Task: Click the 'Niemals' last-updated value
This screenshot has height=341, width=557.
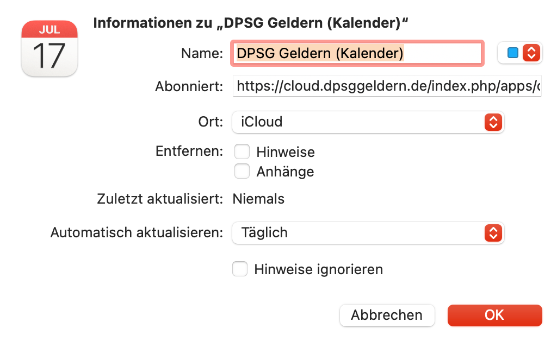Action: tap(258, 199)
